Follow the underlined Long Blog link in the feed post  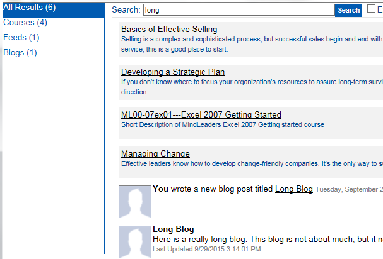coord(294,189)
